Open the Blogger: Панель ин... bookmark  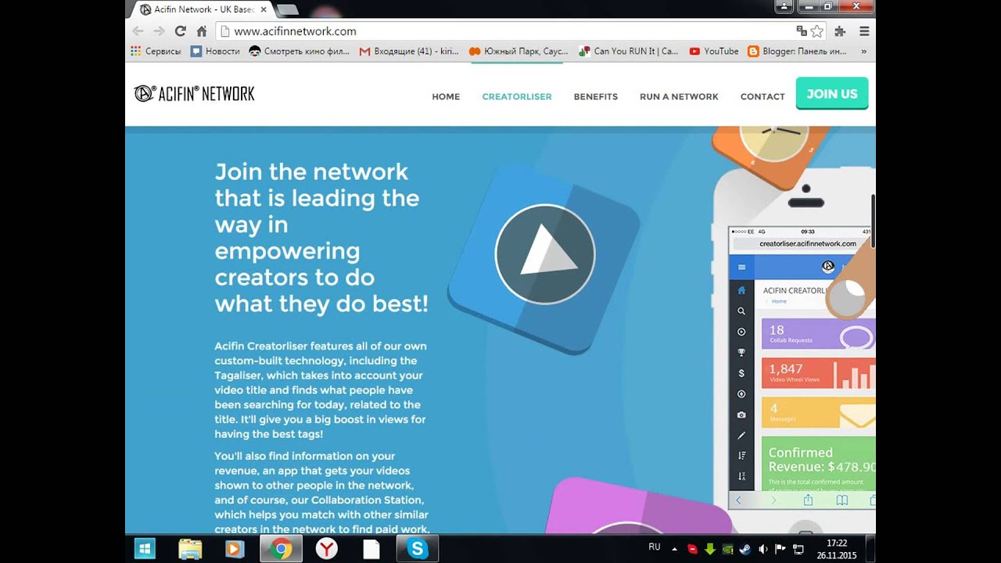pos(798,51)
